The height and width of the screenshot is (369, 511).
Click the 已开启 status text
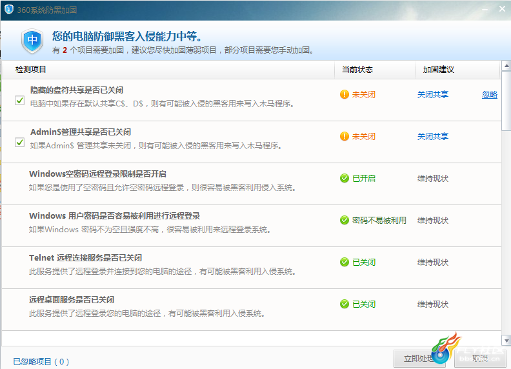pyautogui.click(x=364, y=178)
